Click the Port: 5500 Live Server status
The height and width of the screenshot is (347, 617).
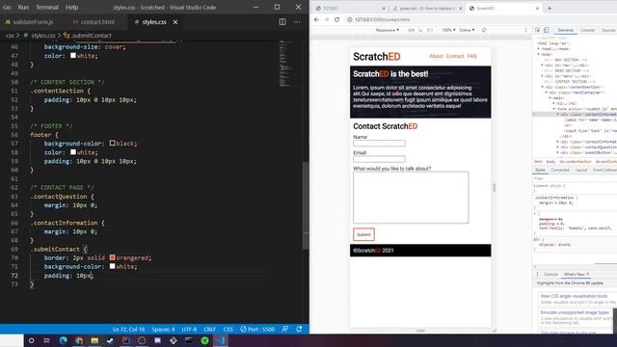tap(257, 329)
